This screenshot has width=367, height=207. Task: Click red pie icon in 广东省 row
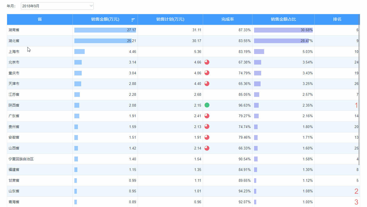pyautogui.click(x=207, y=116)
